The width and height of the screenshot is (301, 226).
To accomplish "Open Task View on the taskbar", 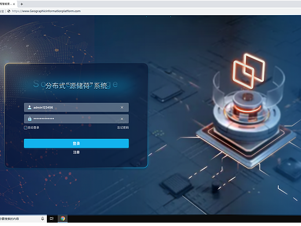I will tap(52, 218).
